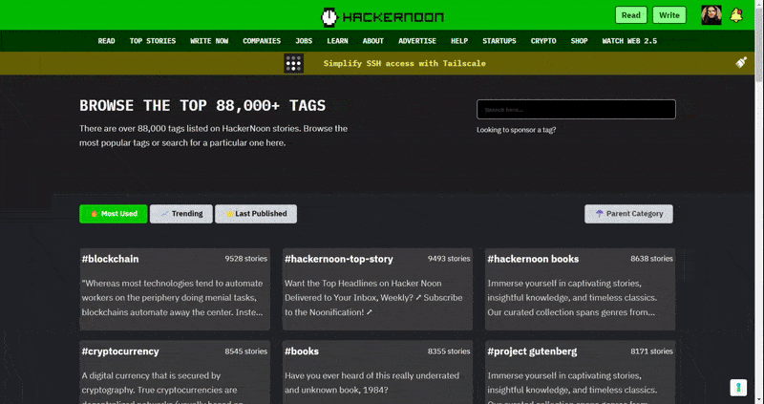Click the 8171 stories count text
Image resolution: width=764 pixels, height=404 pixels.
(x=651, y=351)
